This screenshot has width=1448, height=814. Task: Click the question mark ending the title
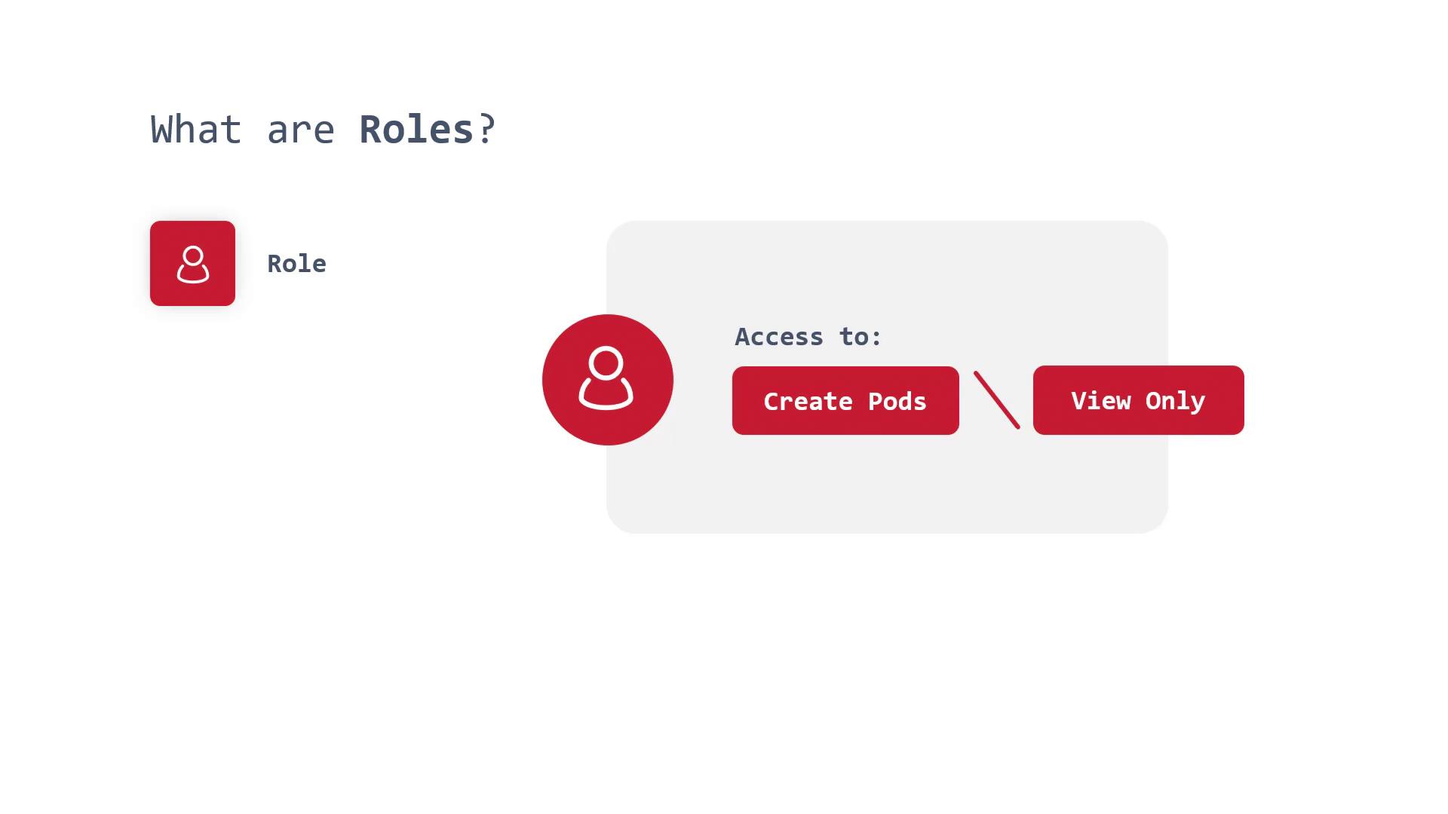click(x=486, y=130)
